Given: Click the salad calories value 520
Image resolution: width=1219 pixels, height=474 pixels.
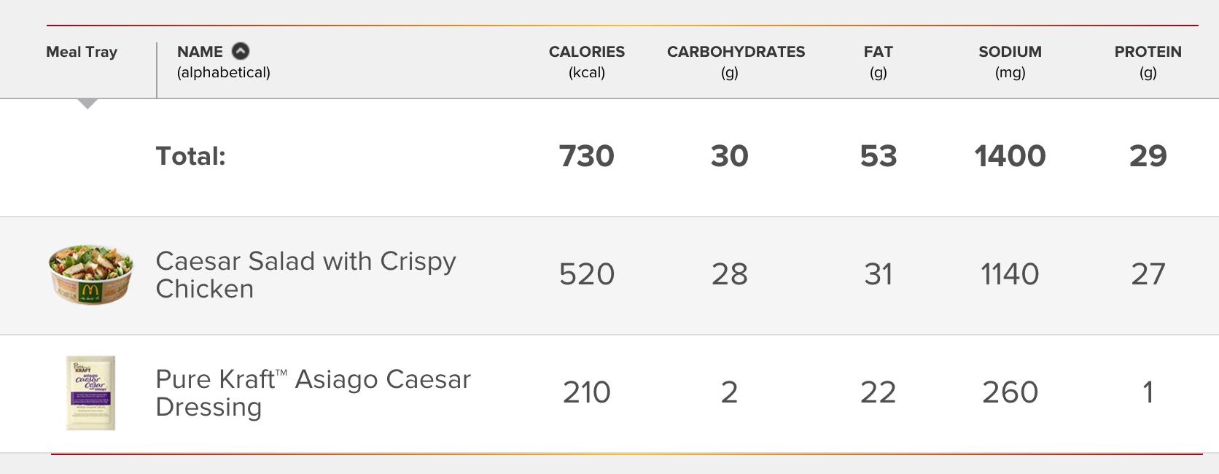Looking at the screenshot, I should pos(587,274).
